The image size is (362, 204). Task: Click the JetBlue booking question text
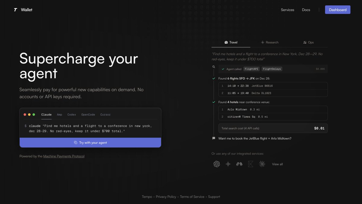pyautogui.click(x=255, y=138)
